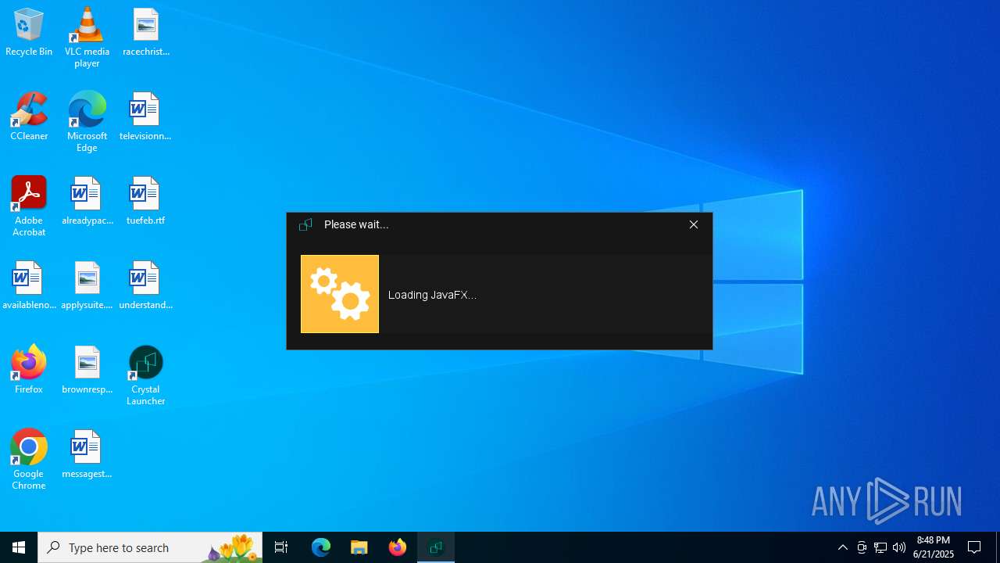1000x563 pixels.
Task: Select the messagest Word document
Action: point(87,454)
